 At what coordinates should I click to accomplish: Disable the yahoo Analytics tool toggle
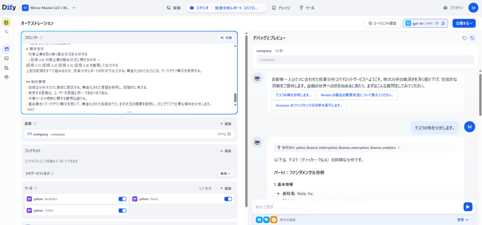point(122,199)
